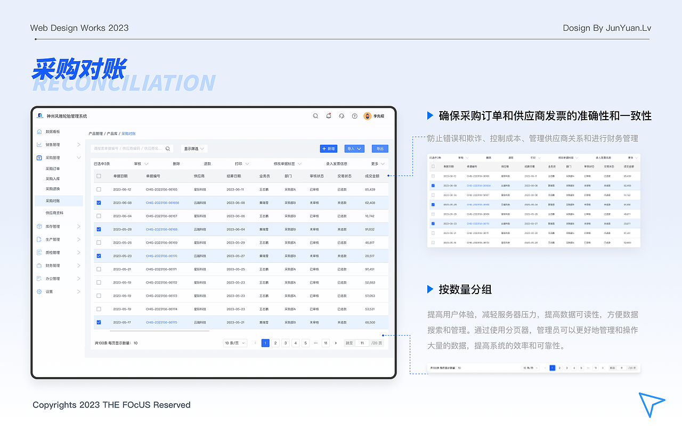Open the 更多 more-actions dropdown

(378, 164)
